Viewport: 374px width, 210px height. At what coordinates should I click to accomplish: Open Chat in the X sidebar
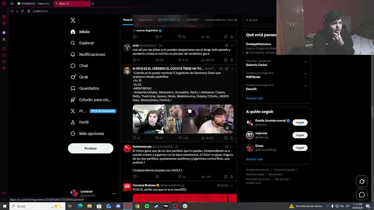[79, 66]
